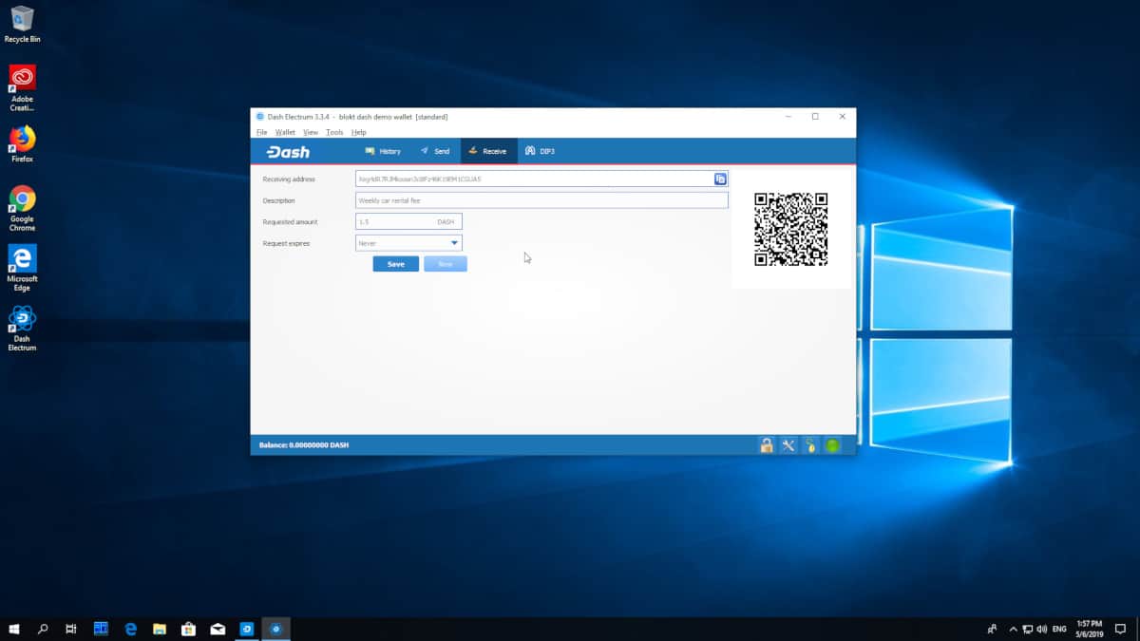
Task: Click the 'Request expires' label
Action: click(286, 243)
